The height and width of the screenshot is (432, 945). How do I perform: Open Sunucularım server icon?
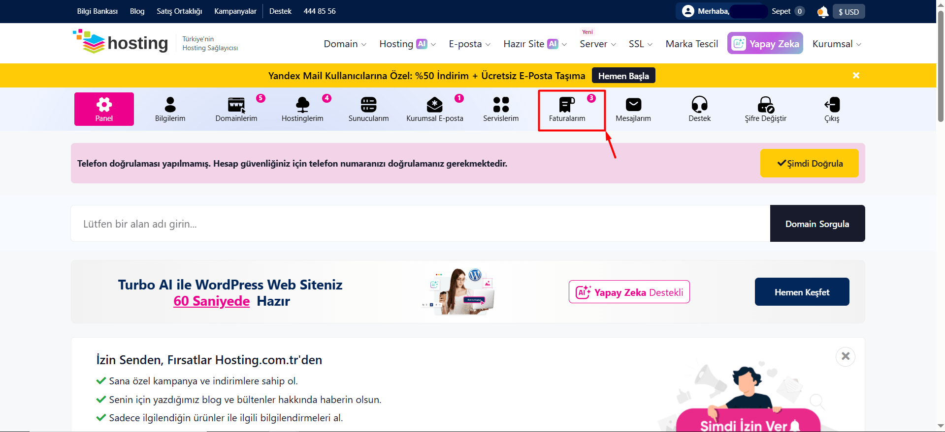tap(368, 104)
